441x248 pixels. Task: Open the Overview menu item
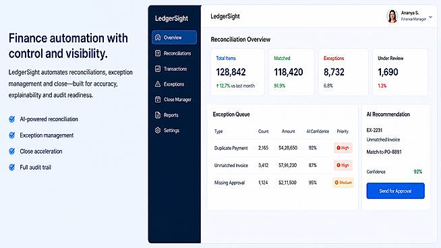coord(174,37)
